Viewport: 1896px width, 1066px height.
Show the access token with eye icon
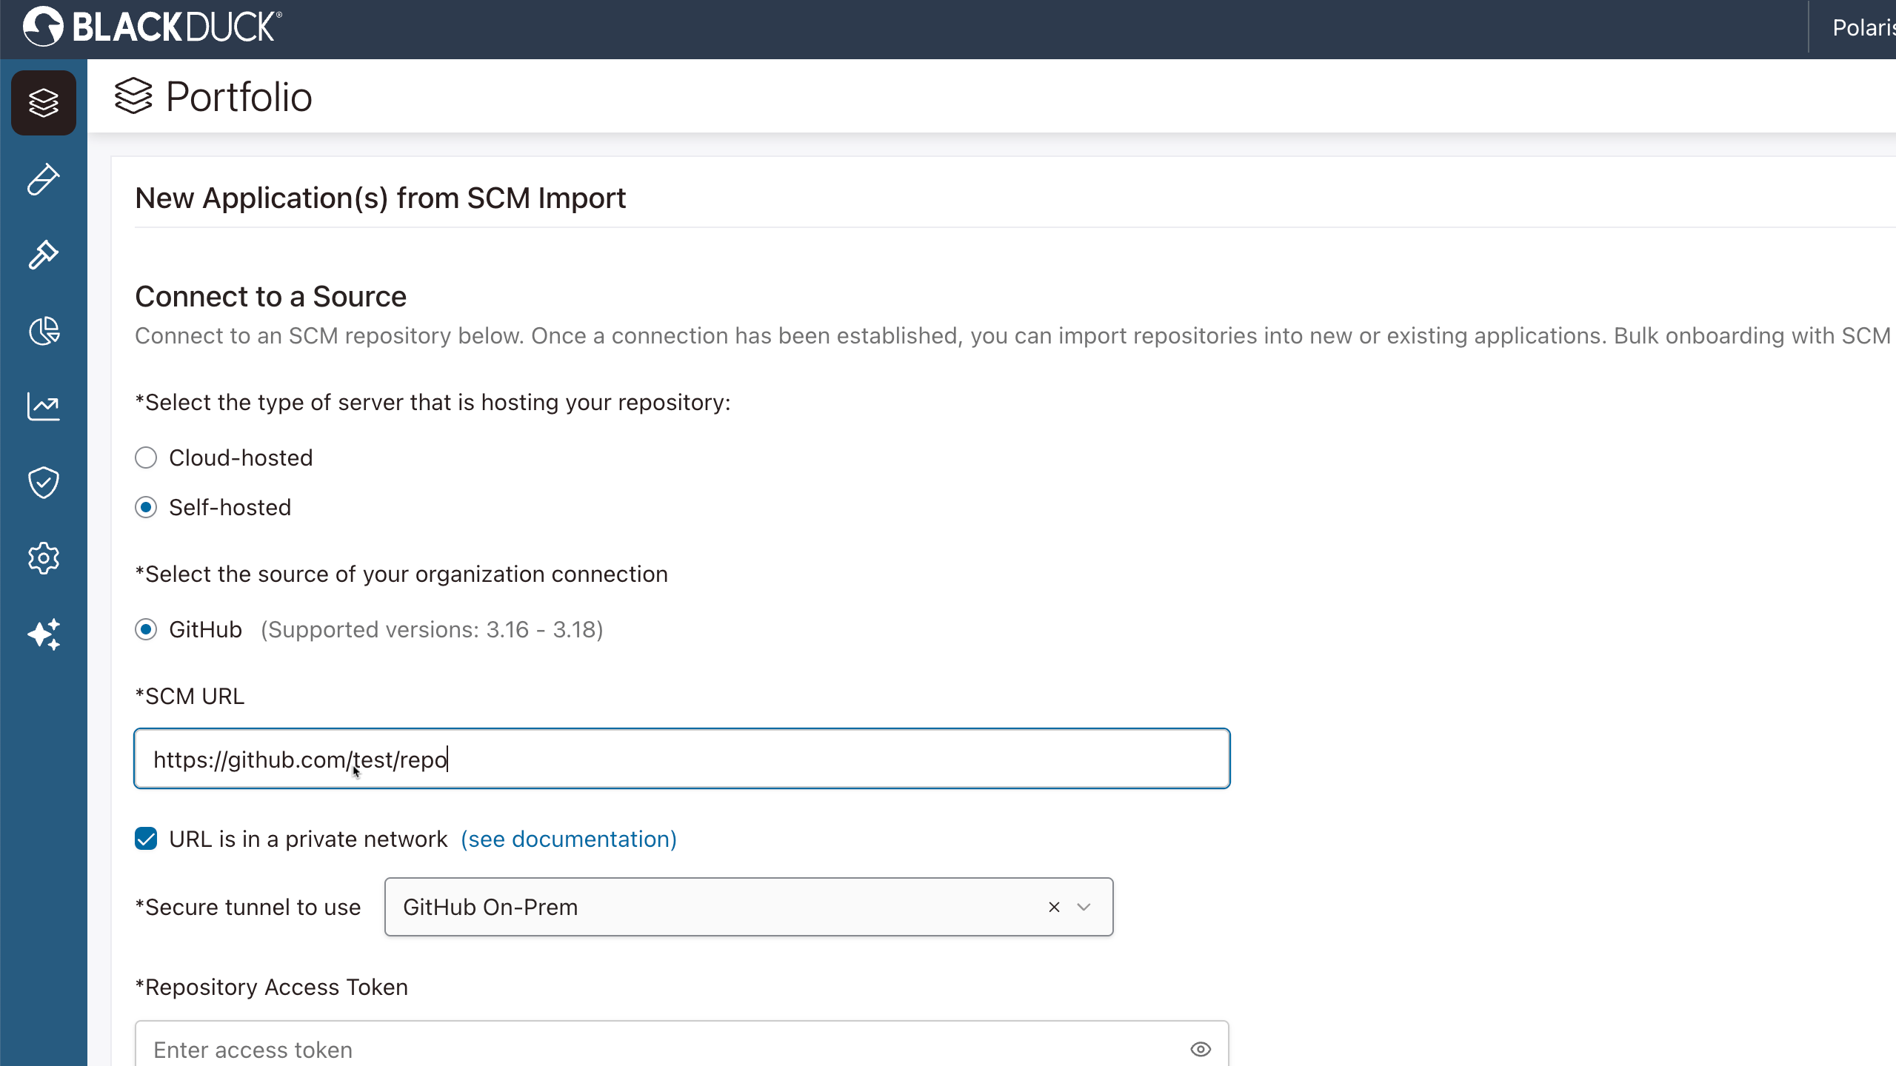tap(1201, 1049)
